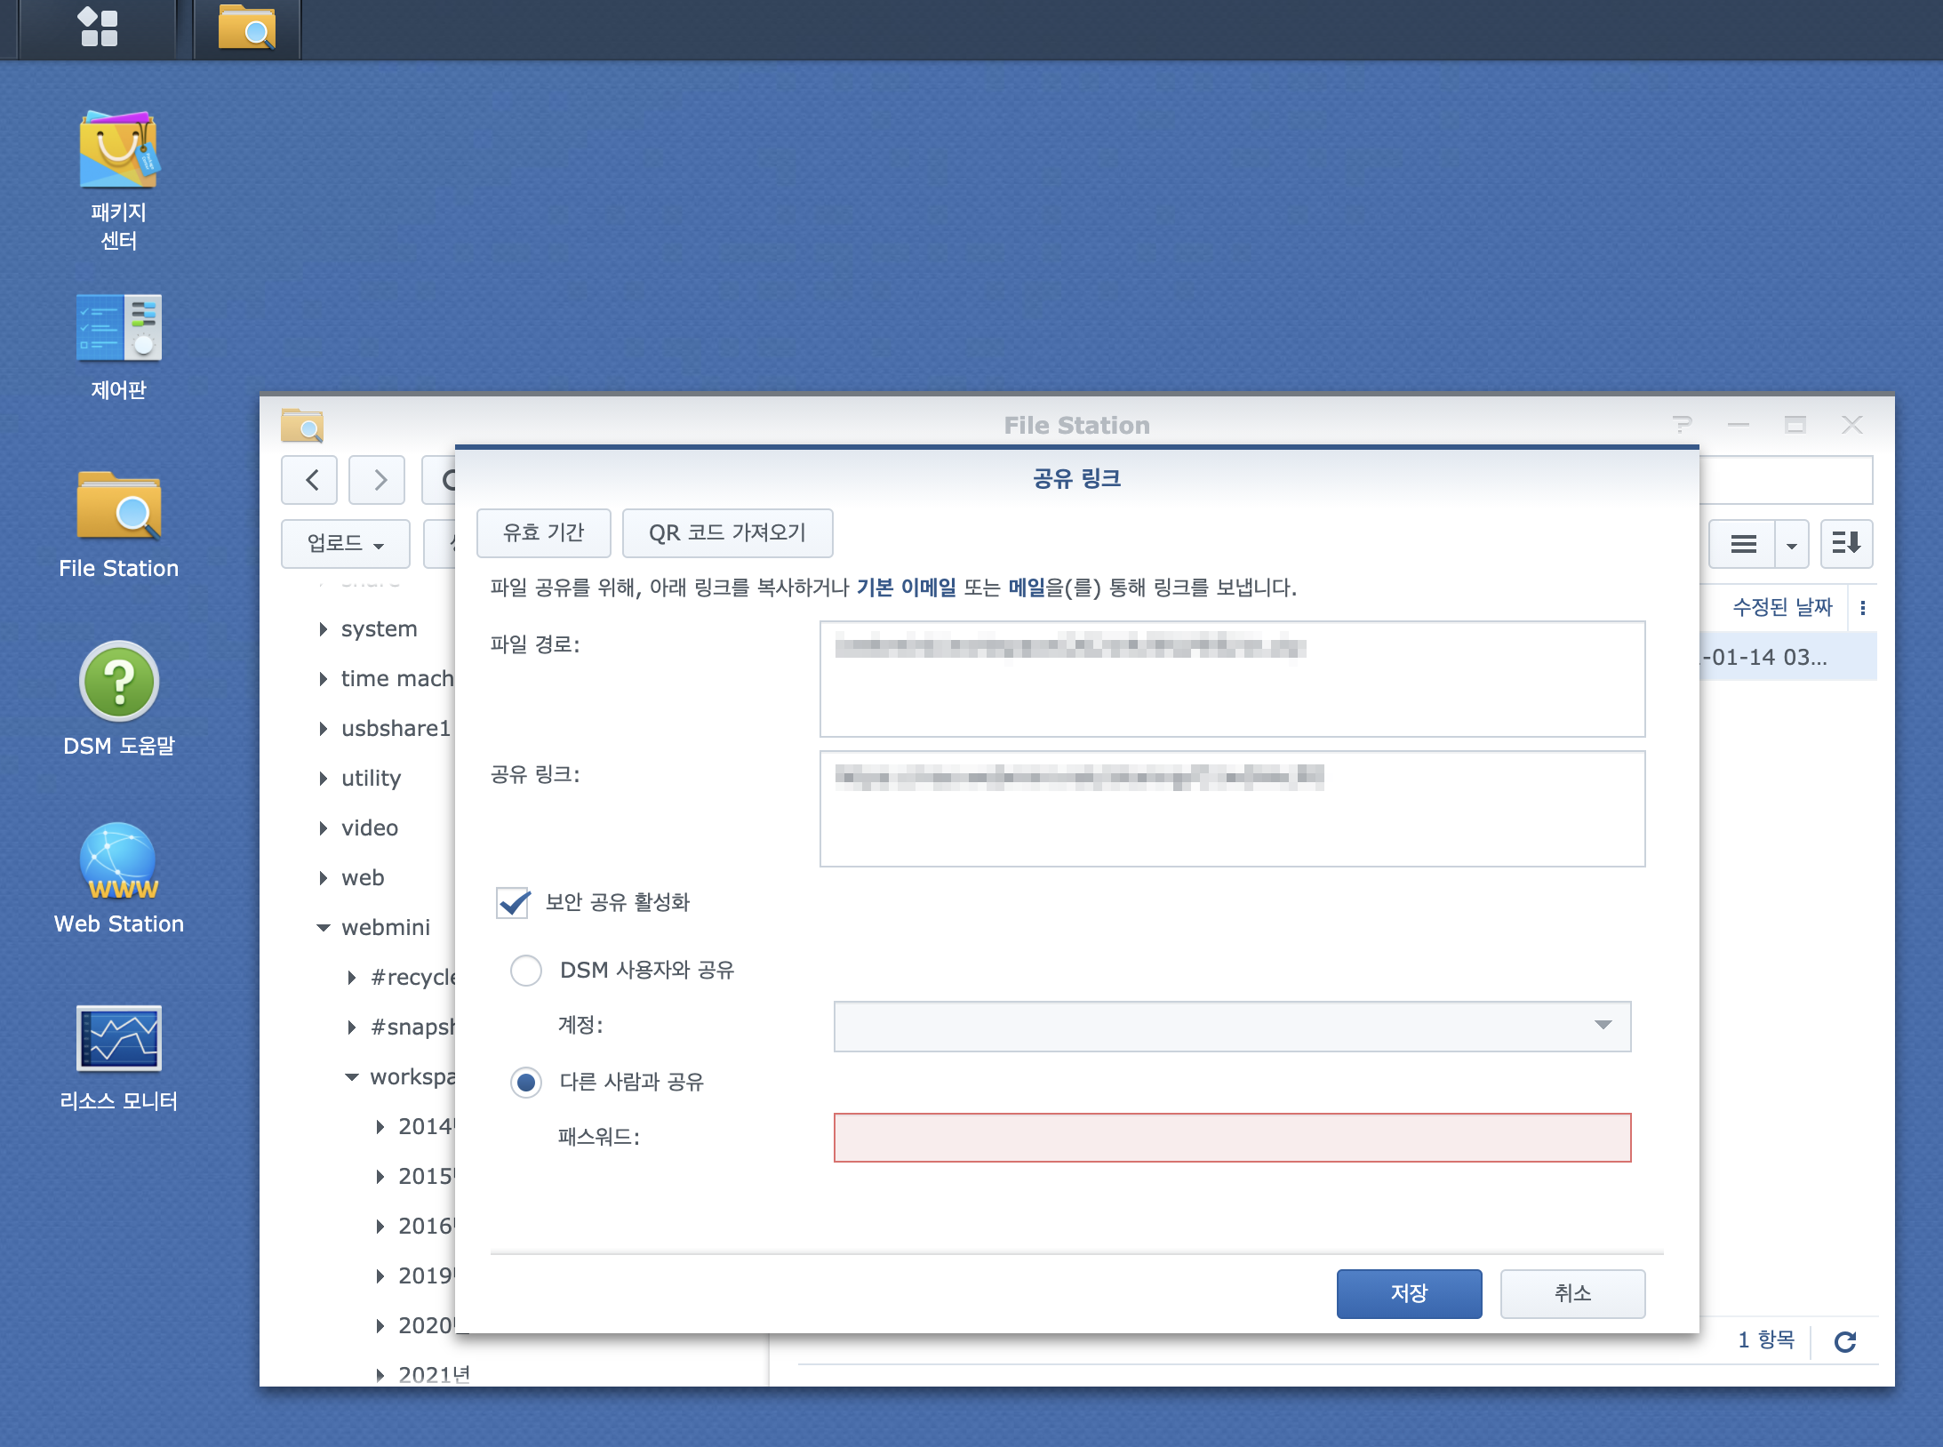Open the main menu grid icon
The image size is (1943, 1447).
99,28
